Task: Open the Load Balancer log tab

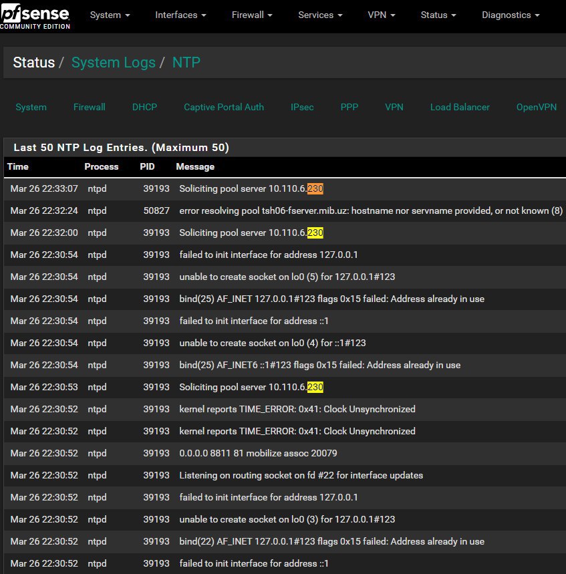Action: 460,107
